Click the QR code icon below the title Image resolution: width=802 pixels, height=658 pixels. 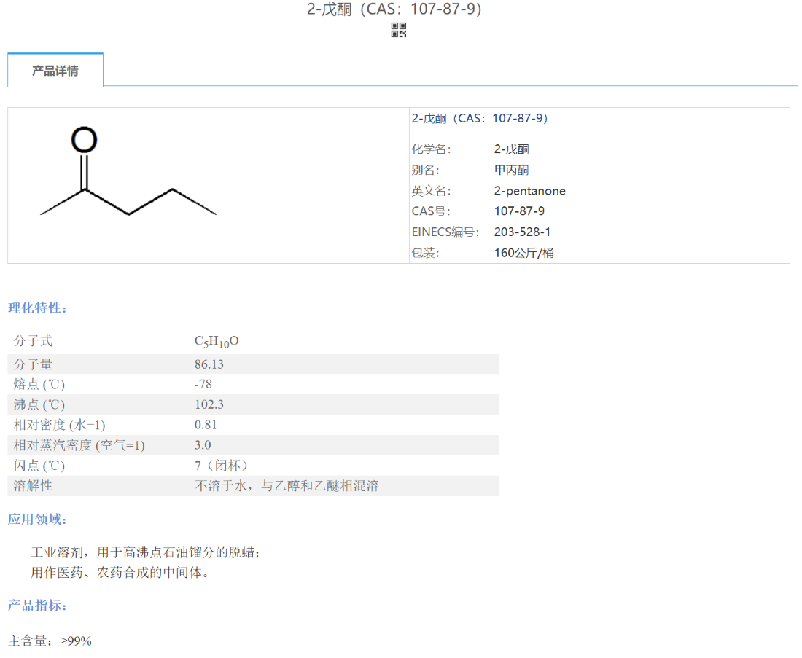[399, 30]
